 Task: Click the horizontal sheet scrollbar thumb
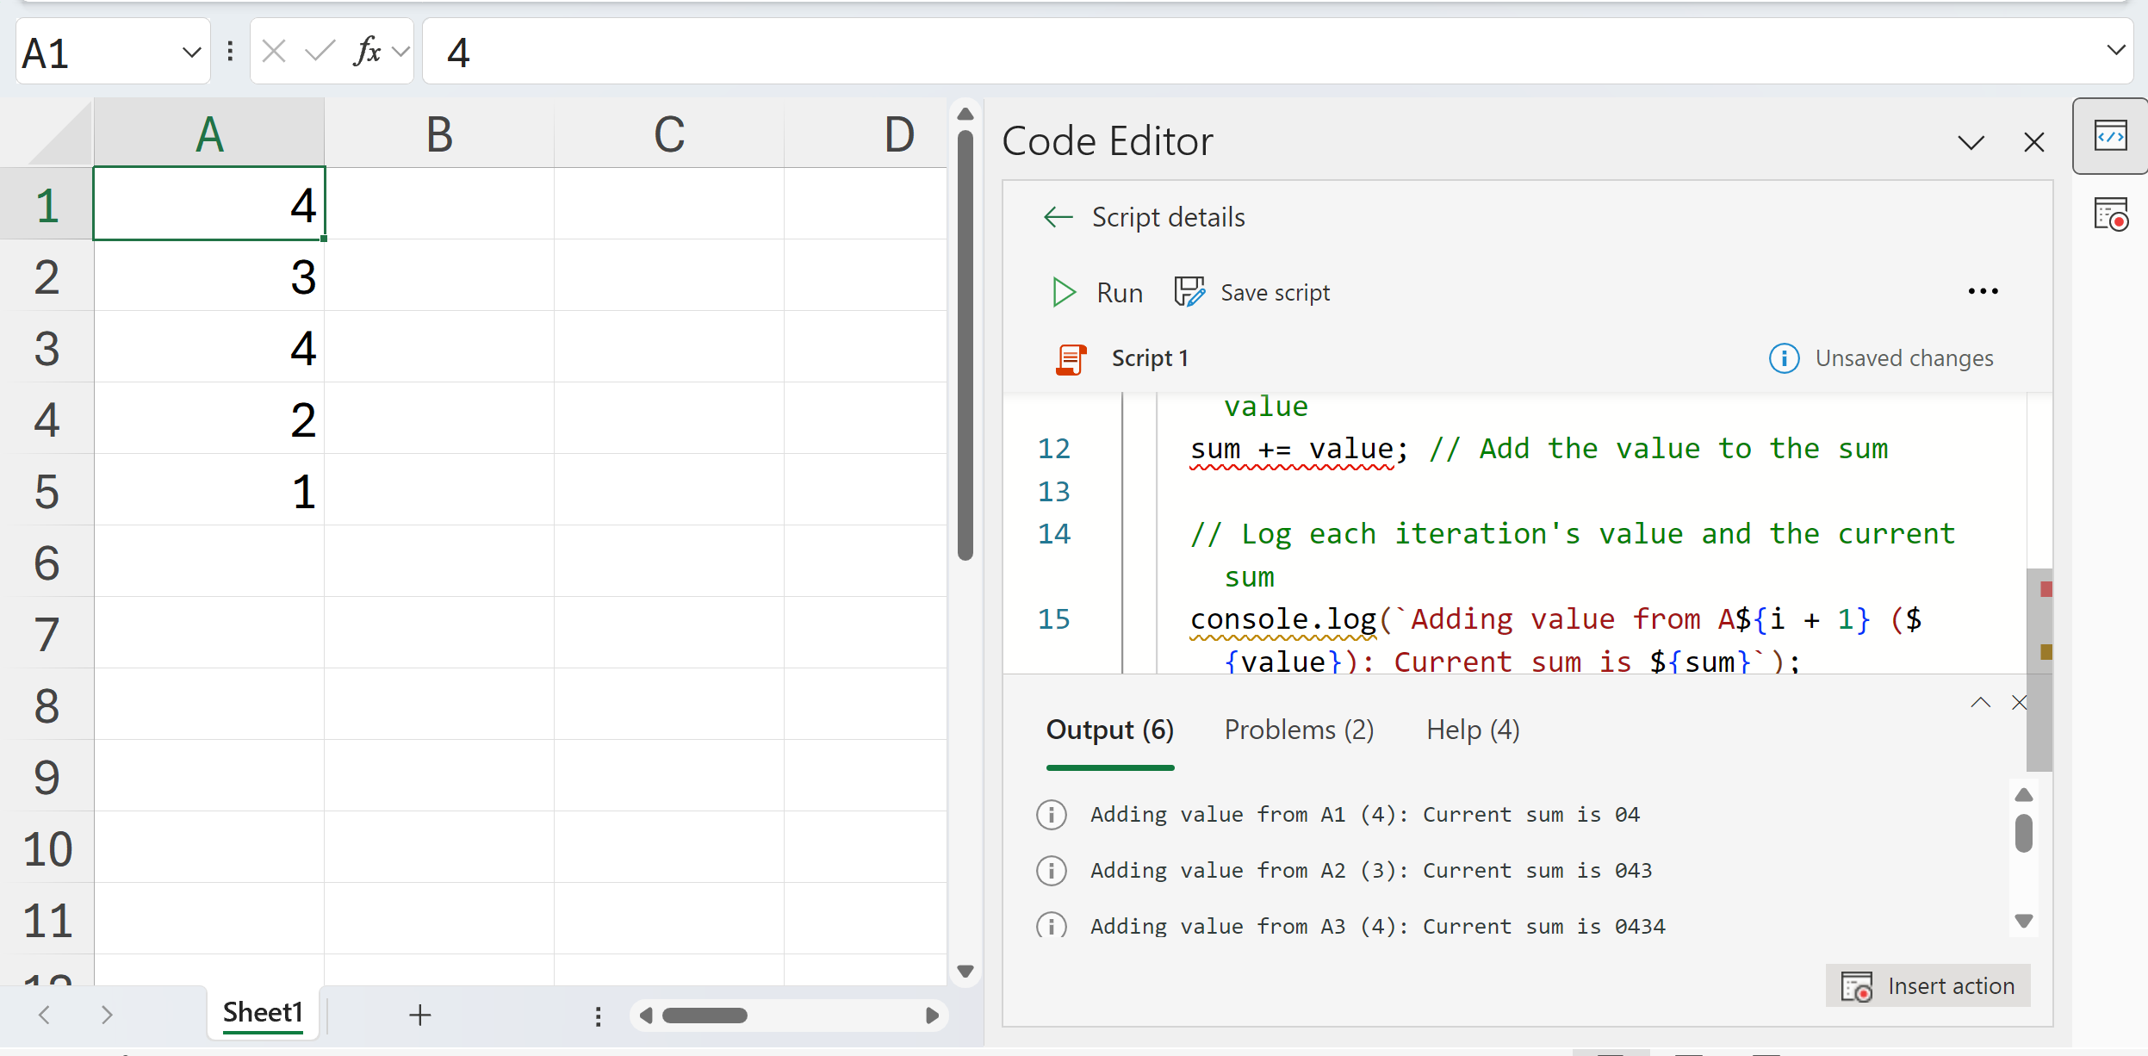click(704, 1016)
